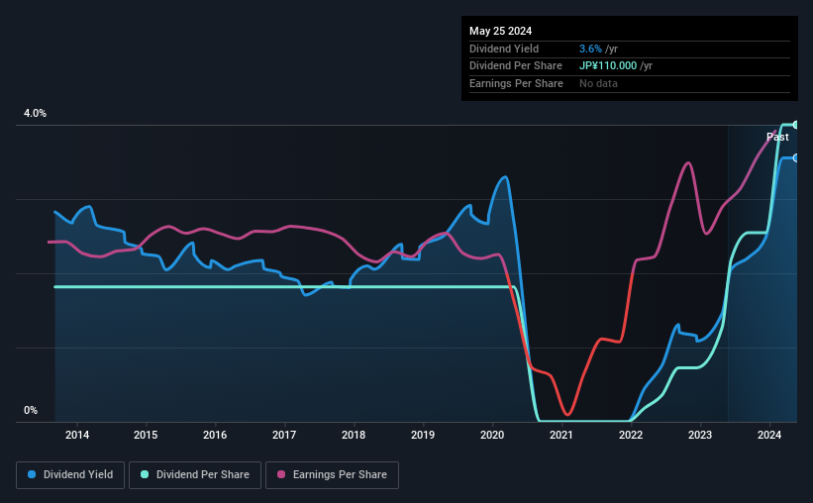Select the 2021 year on the x-axis

561,435
